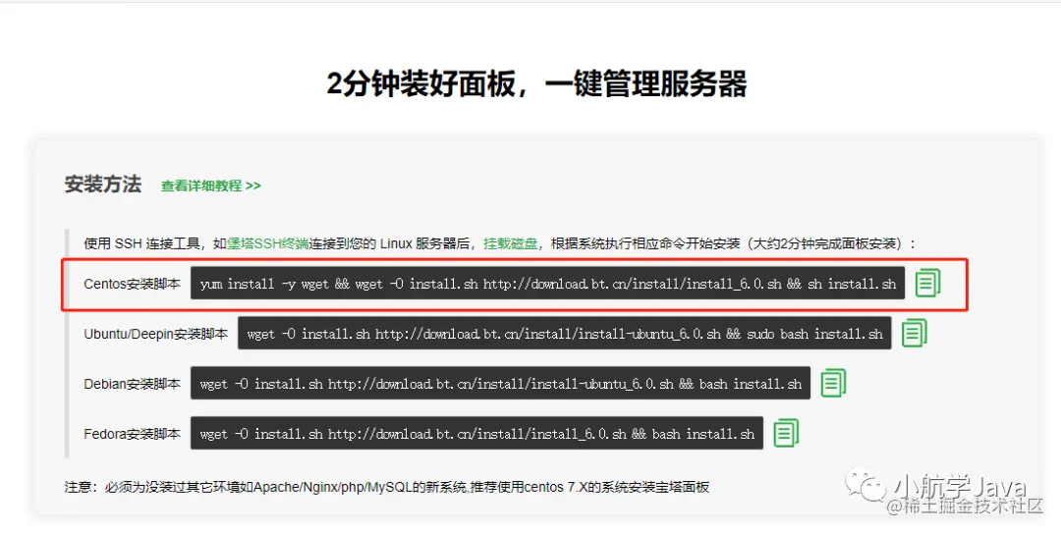This screenshot has height=533, width=1061.
Task: Click the Fedora wget command box
Action: 476,434
